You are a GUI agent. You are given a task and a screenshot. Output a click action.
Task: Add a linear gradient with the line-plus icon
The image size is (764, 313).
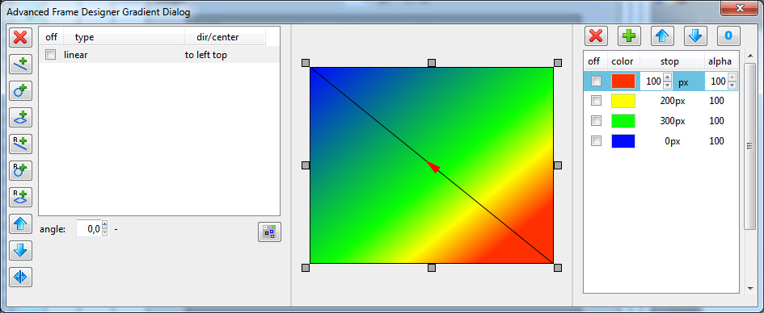pyautogui.click(x=20, y=64)
